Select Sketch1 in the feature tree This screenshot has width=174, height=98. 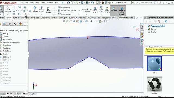[x=7, y=57]
